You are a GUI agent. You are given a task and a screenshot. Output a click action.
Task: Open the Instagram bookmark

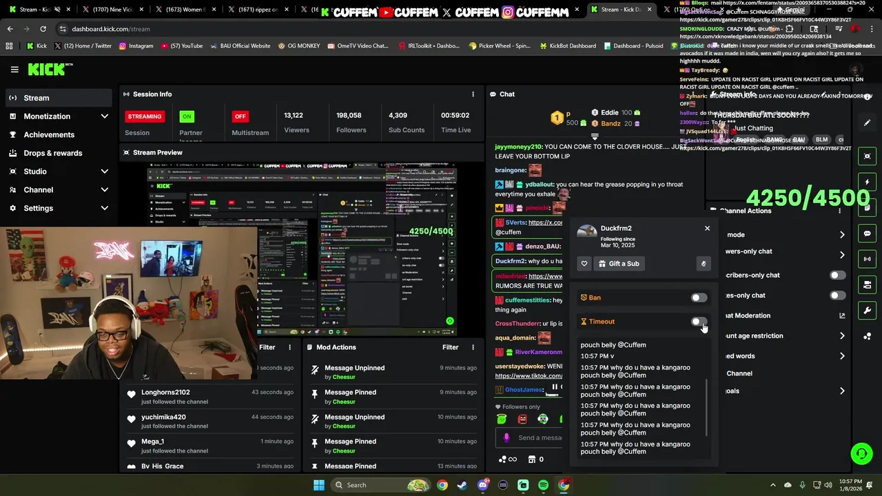click(x=136, y=46)
